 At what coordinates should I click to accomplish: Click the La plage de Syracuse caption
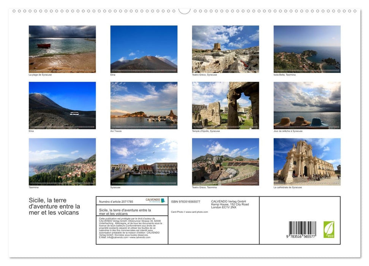tap(40, 75)
